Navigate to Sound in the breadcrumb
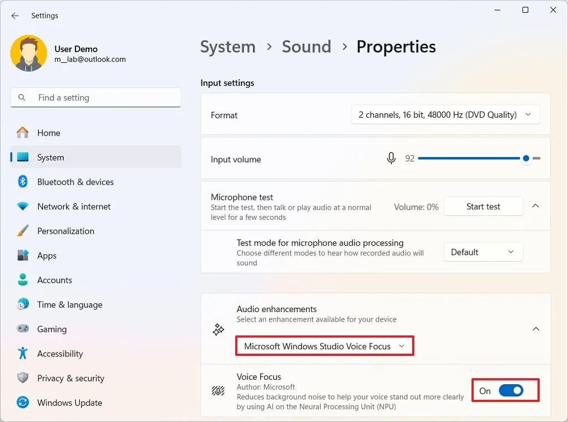568x422 pixels. pyautogui.click(x=306, y=47)
